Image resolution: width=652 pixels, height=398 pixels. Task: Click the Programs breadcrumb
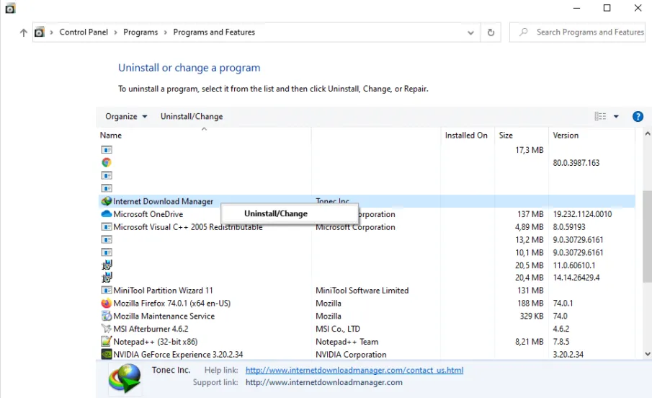coord(140,32)
